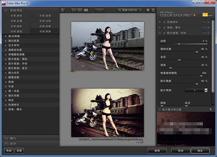Image resolution: width=217 pixels, height=157 pixels.
Task: Select the 分类.肖像 portrait category tab
Action: point(45,26)
